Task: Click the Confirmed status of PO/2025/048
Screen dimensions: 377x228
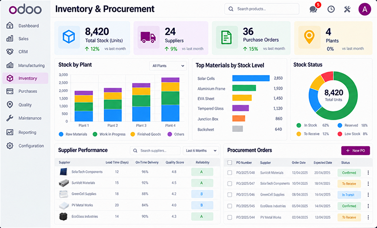Action: coord(349,173)
